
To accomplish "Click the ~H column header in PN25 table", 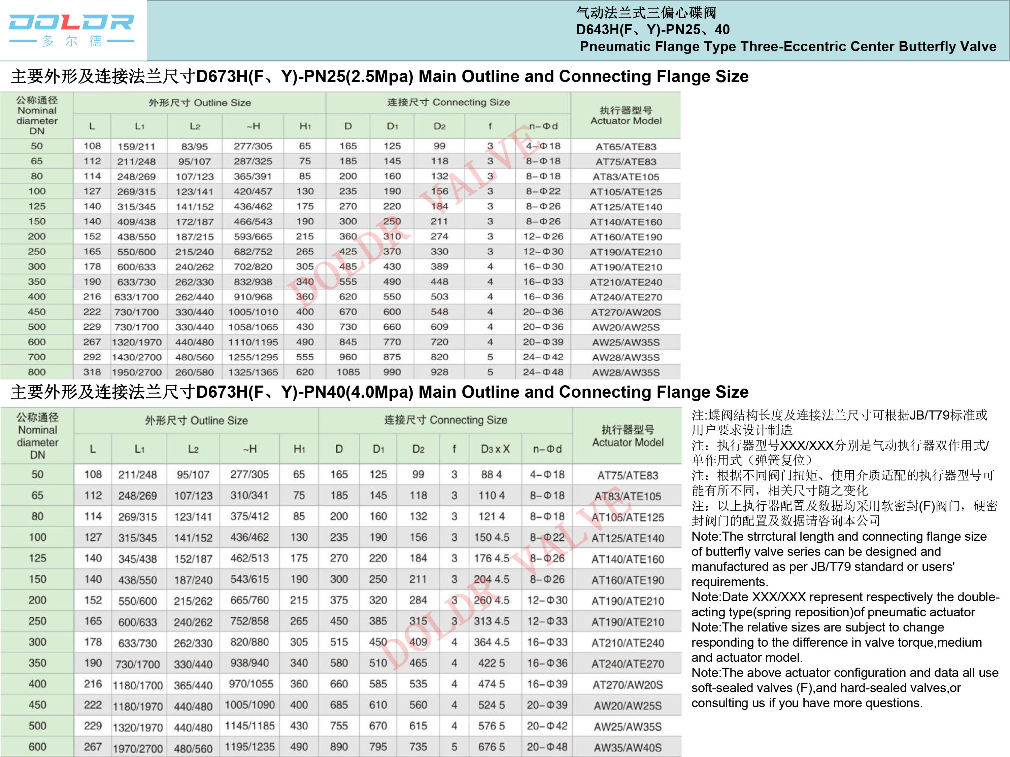I will click(x=253, y=127).
